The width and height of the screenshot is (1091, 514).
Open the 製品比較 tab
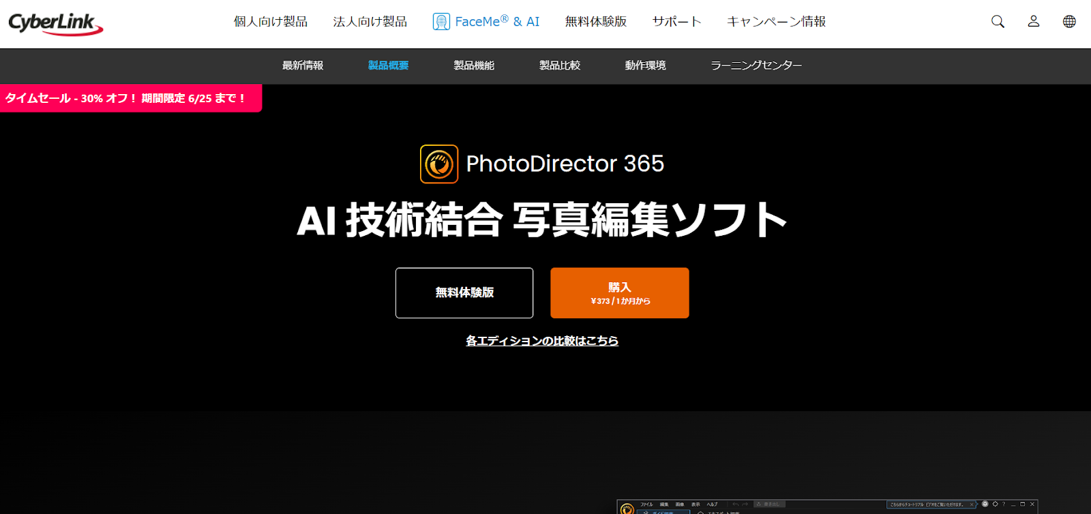point(560,65)
